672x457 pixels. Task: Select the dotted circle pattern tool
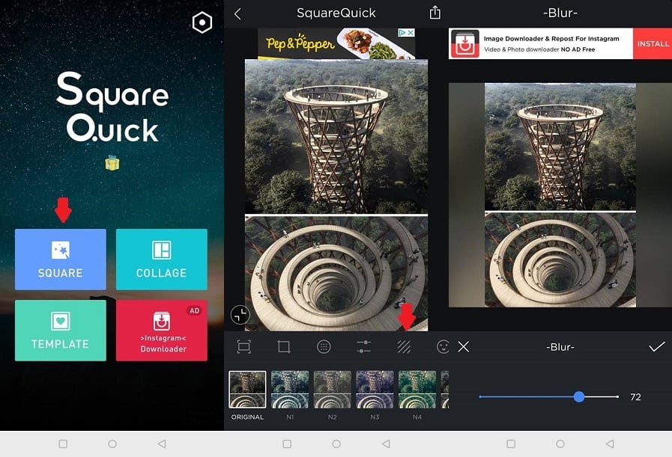coord(324,346)
